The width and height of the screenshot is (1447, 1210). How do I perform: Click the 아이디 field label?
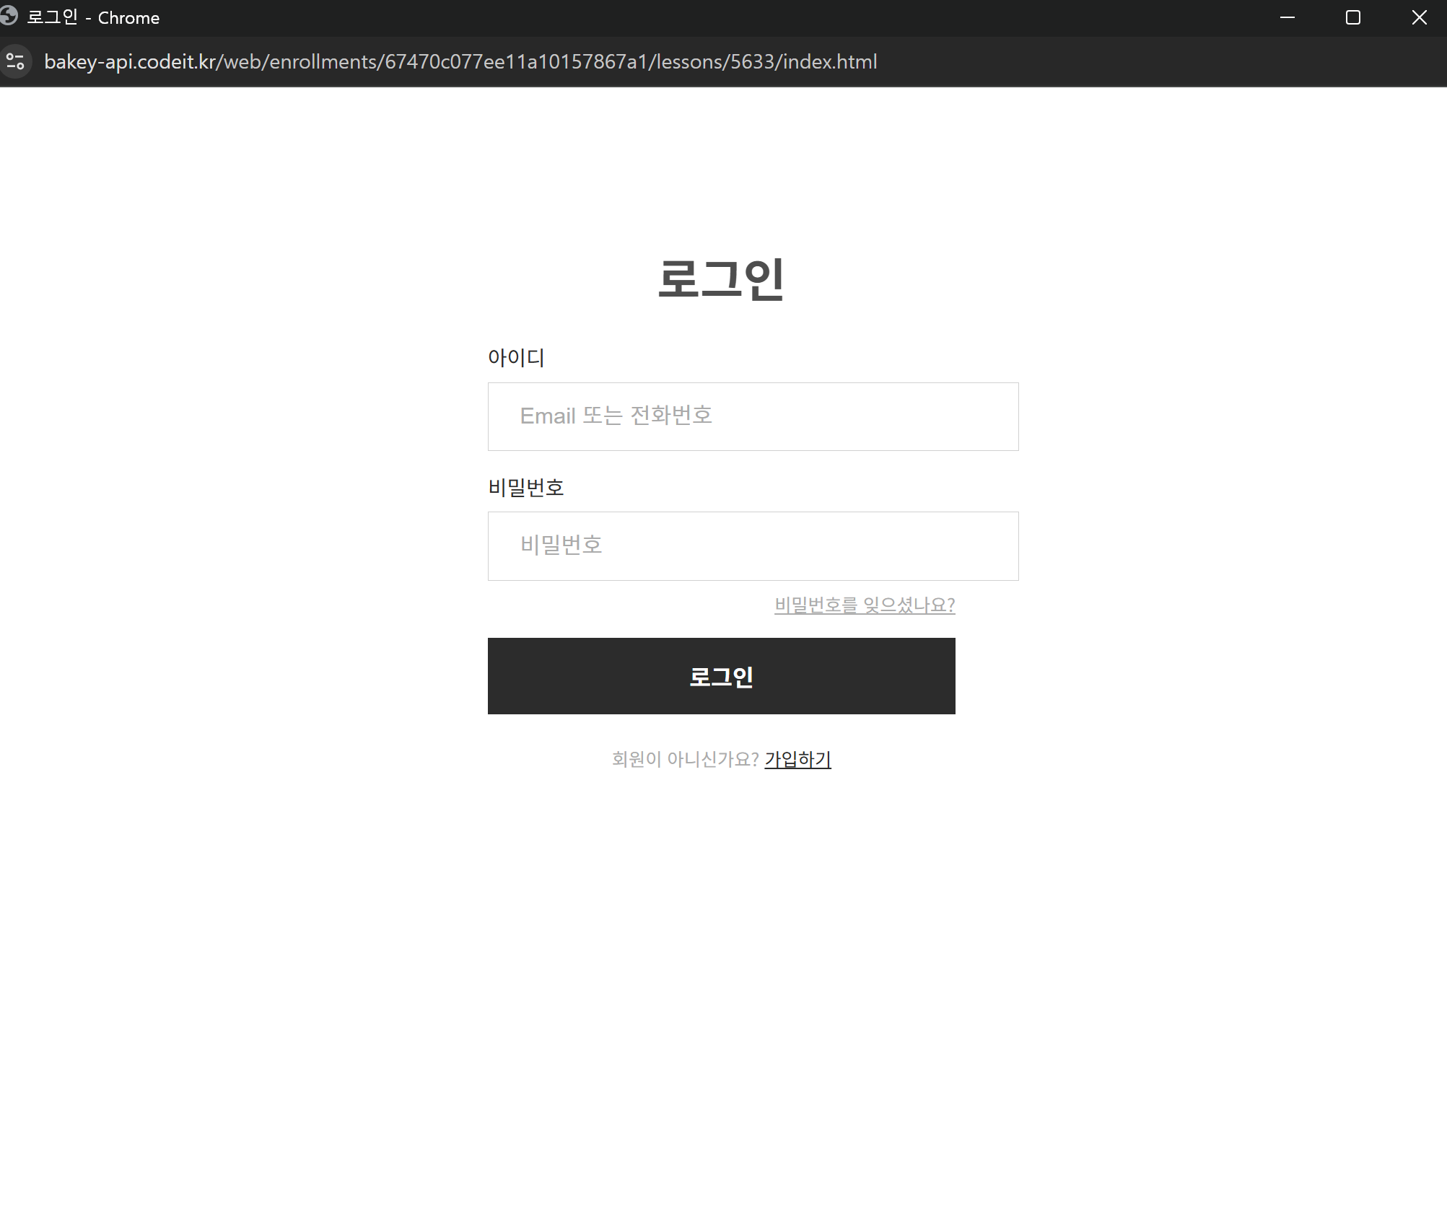tap(516, 357)
